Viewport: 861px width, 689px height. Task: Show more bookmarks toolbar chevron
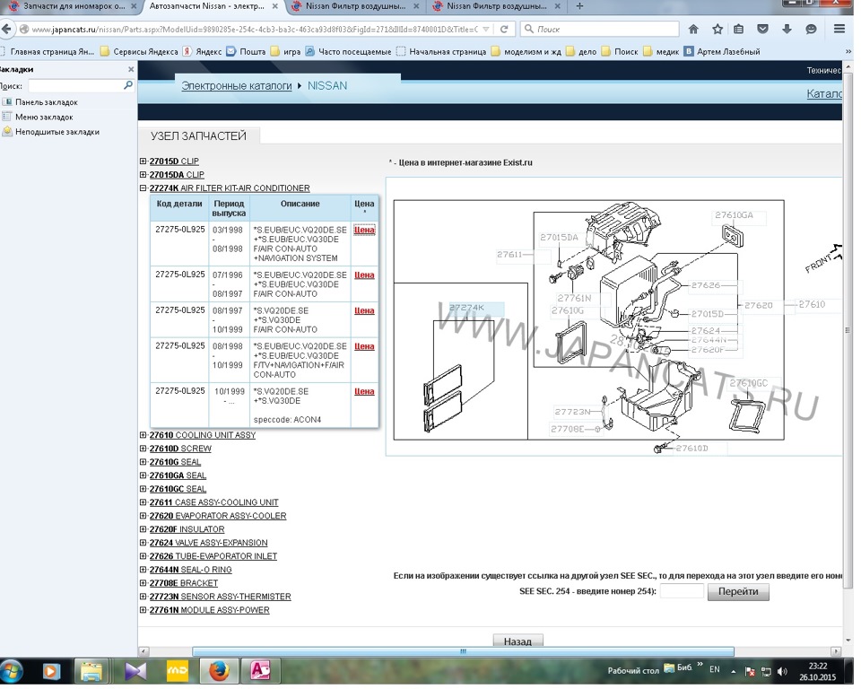pyautogui.click(x=848, y=52)
